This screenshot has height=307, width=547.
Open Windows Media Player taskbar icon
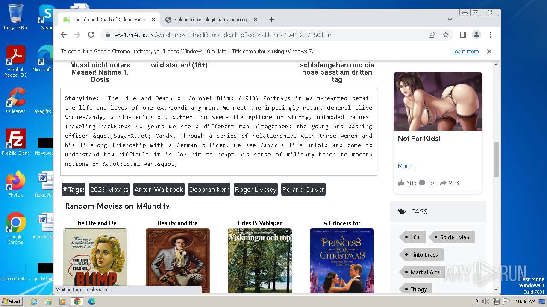pyautogui.click(x=63, y=301)
